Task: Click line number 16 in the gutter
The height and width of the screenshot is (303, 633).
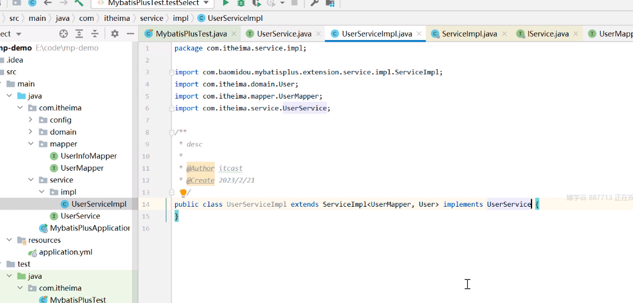Action: 145,228
